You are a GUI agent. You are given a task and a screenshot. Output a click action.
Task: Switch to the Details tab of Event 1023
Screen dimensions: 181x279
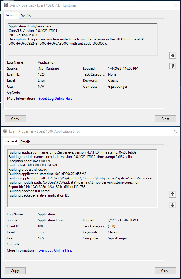tap(25, 15)
